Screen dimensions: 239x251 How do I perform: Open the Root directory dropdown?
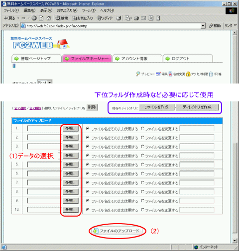pos(50,82)
